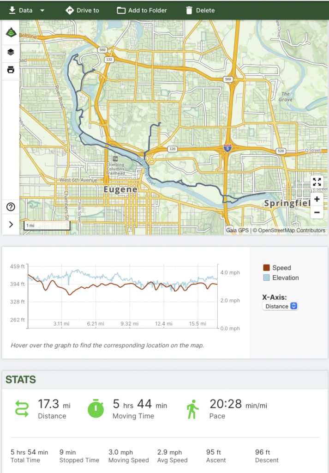
Task: Click Add to Folder
Action: click(142, 10)
